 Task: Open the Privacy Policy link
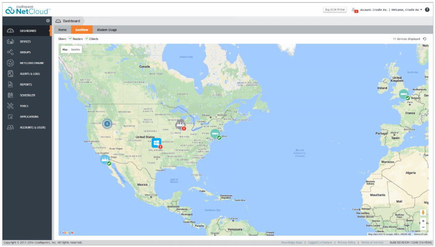click(347, 242)
